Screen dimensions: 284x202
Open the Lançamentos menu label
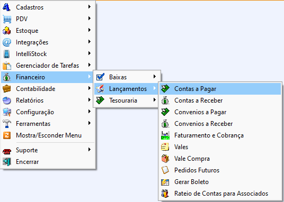128,89
